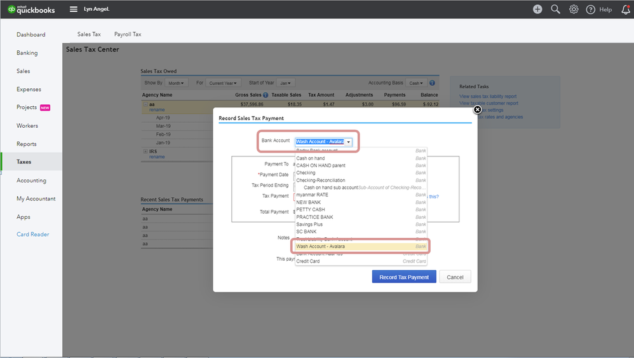This screenshot has height=358, width=634.
Task: Select the Bank Account combo box text
Action: pyautogui.click(x=320, y=142)
